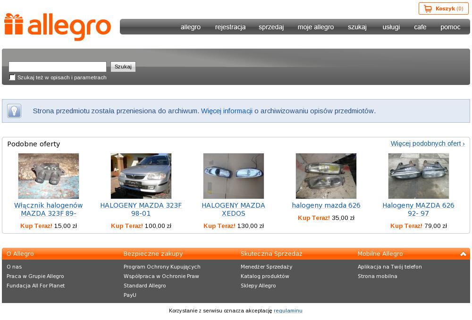Viewport: 472px width, 320px height.
Task: Go to rejestracja in the navigation
Action: [x=230, y=27]
